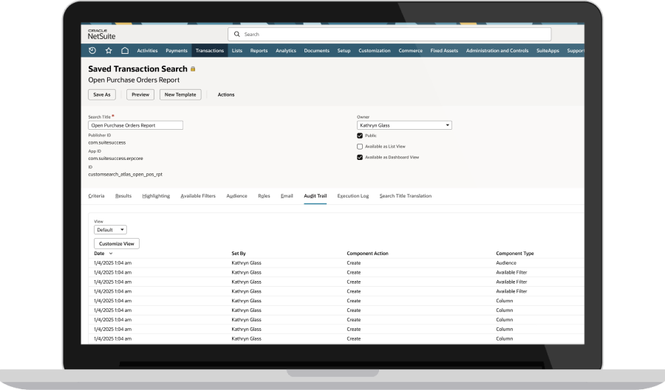The width and height of the screenshot is (665, 390).
Task: Open the Analytics menu
Action: click(286, 51)
